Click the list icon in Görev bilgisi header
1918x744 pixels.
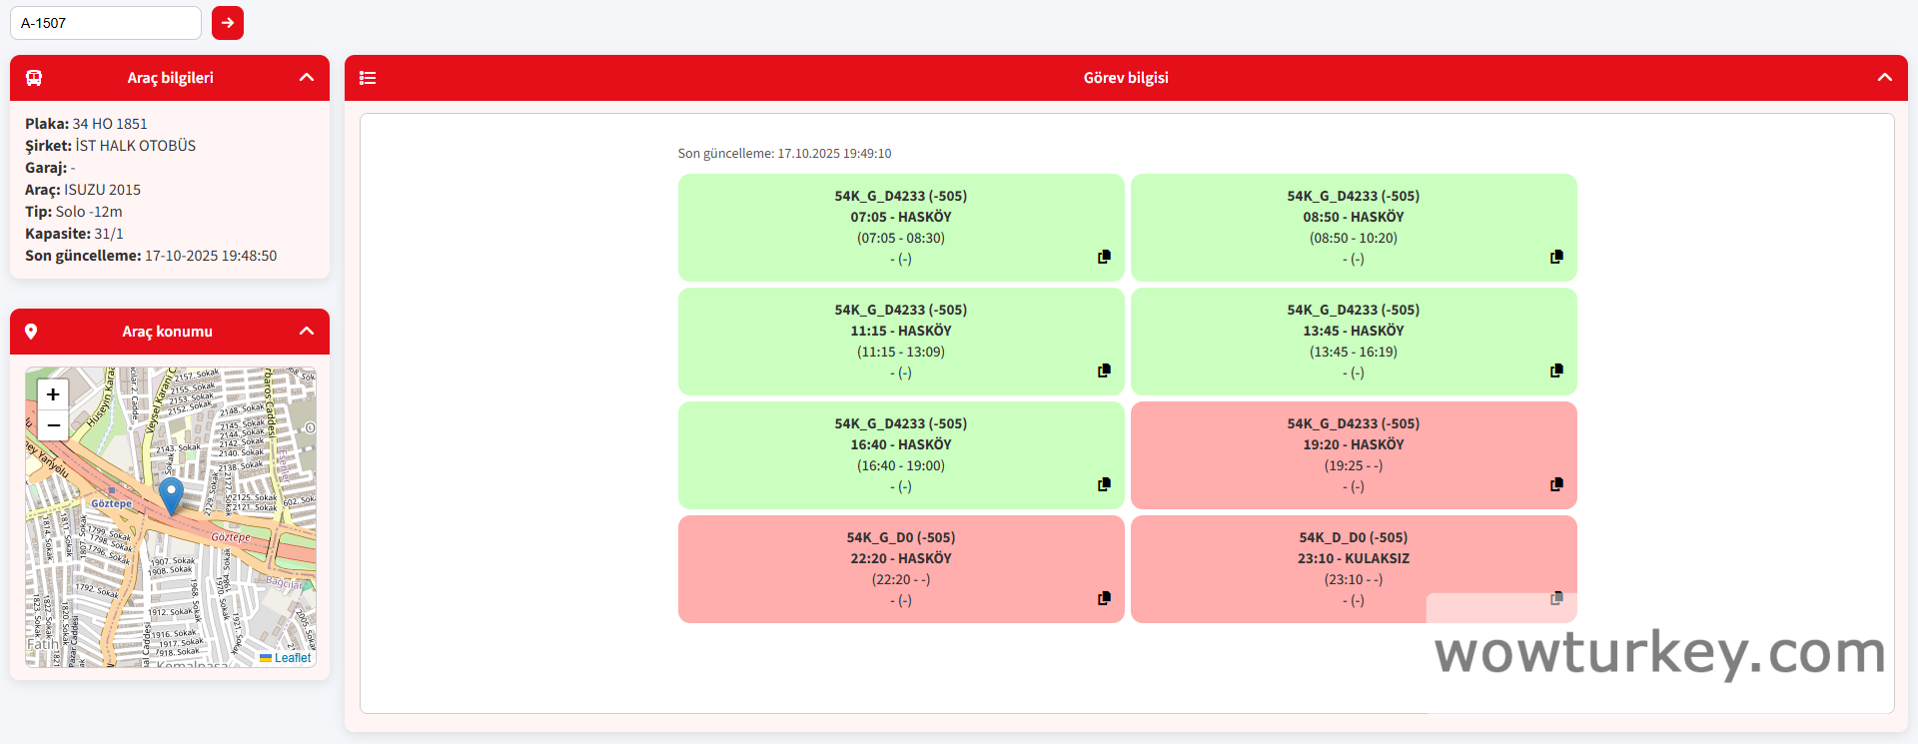tap(368, 78)
